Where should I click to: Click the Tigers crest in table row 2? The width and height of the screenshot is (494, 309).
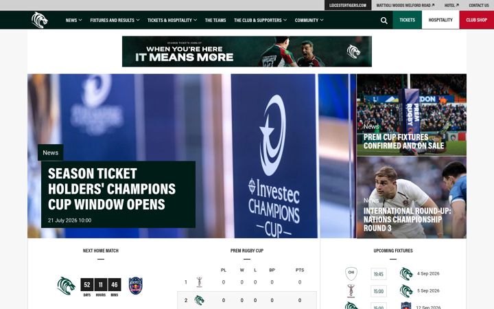point(199,300)
